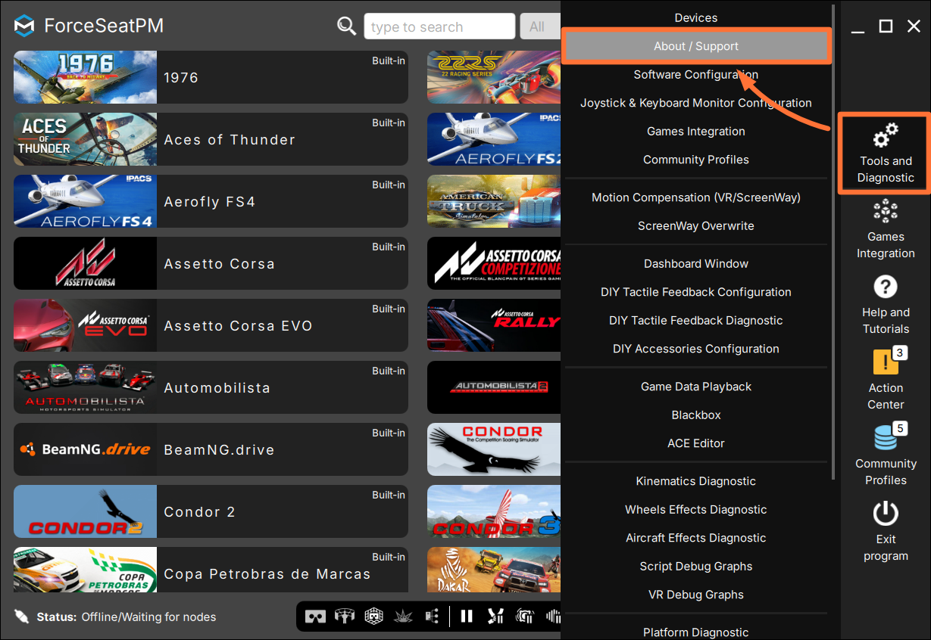Click the VR headset status icon

click(x=315, y=617)
